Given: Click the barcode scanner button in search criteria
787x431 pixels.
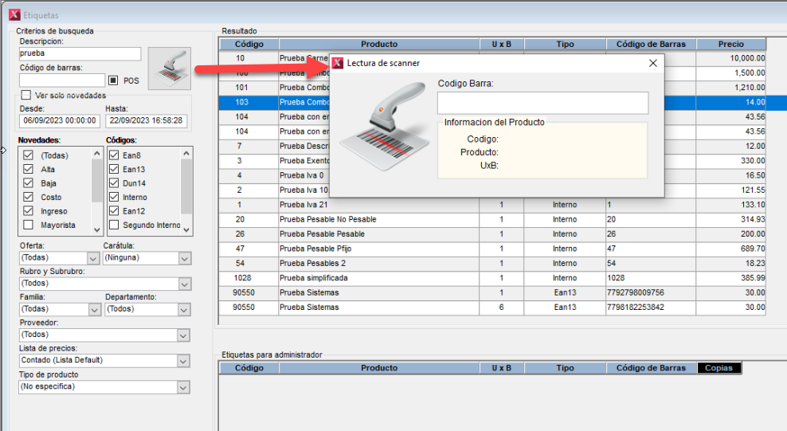Looking at the screenshot, I should pyautogui.click(x=169, y=69).
